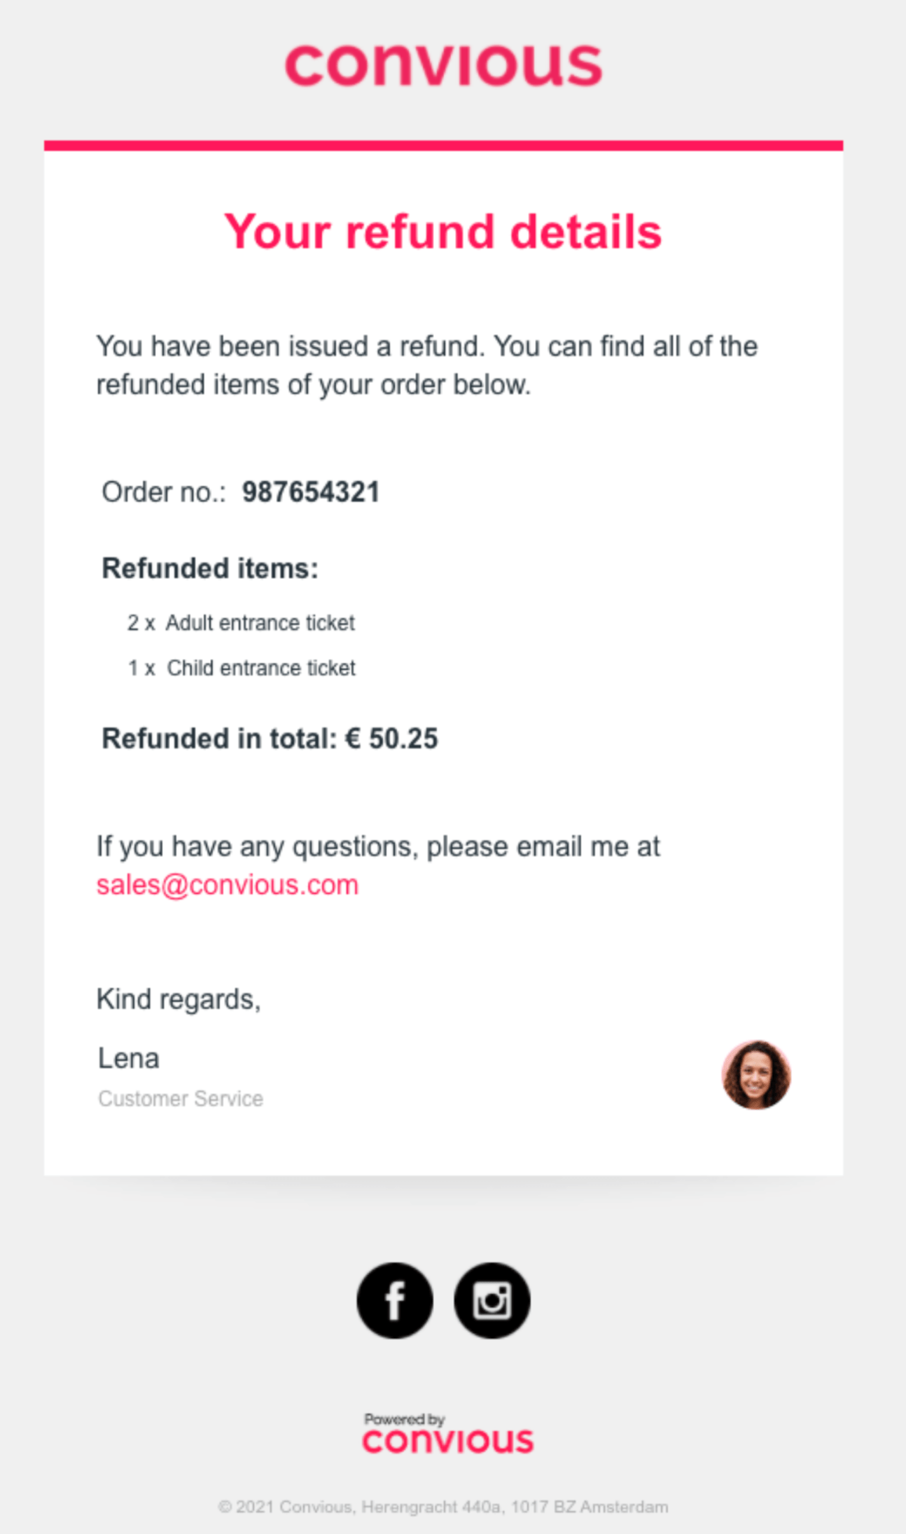This screenshot has height=1534, width=906.
Task: Click Lena's circular profile photo
Action: (x=756, y=1075)
